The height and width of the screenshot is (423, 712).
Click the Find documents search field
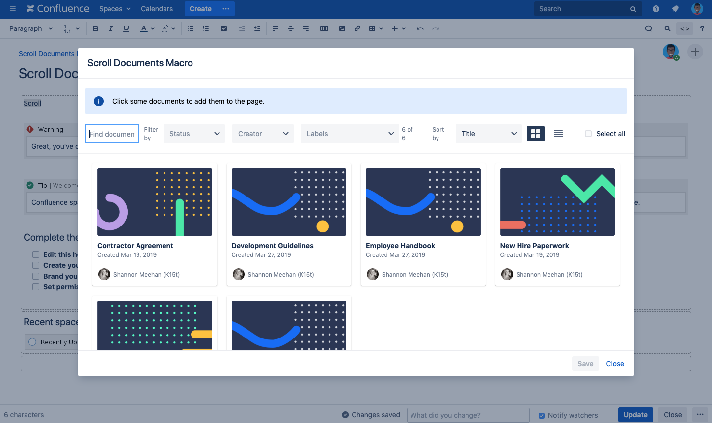[112, 133]
